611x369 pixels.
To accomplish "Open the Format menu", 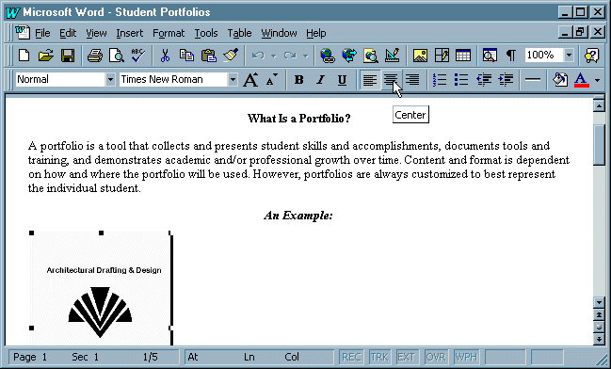I will point(169,34).
